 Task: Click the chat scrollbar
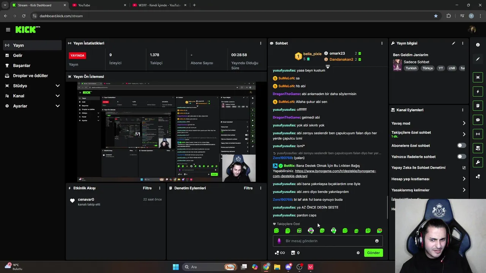(387, 207)
